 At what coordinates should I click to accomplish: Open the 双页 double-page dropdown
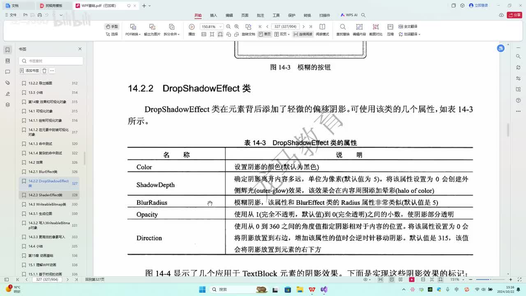282,34
